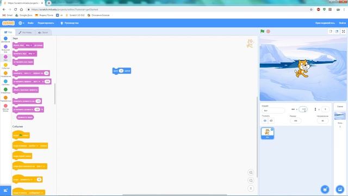This screenshot has width=348, height=196.
Task: Open the loudness dropdown in when greater than block
Action: pyautogui.click(x=26, y=180)
